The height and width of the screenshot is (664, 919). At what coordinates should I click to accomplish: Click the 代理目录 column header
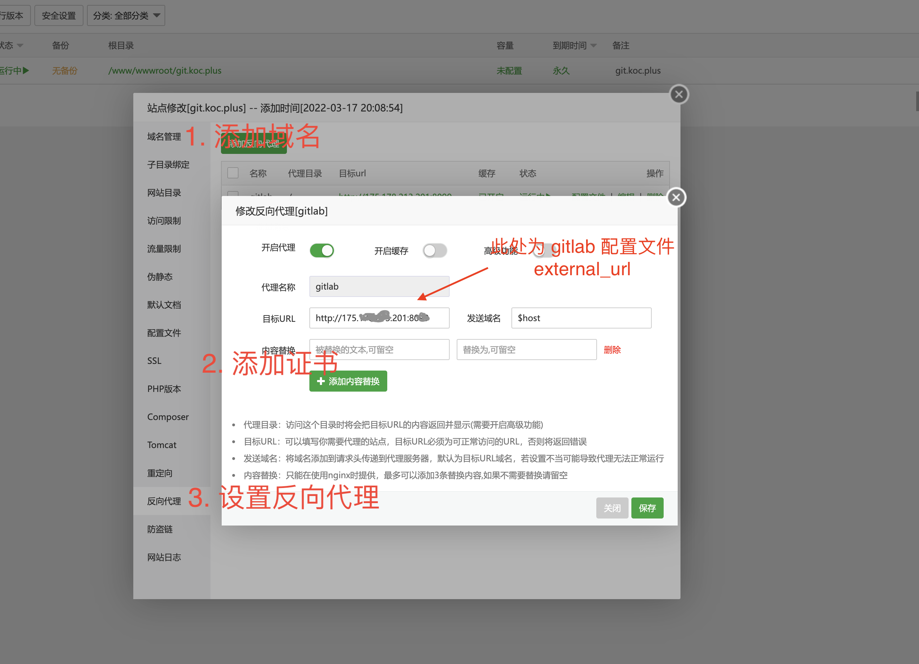point(305,174)
